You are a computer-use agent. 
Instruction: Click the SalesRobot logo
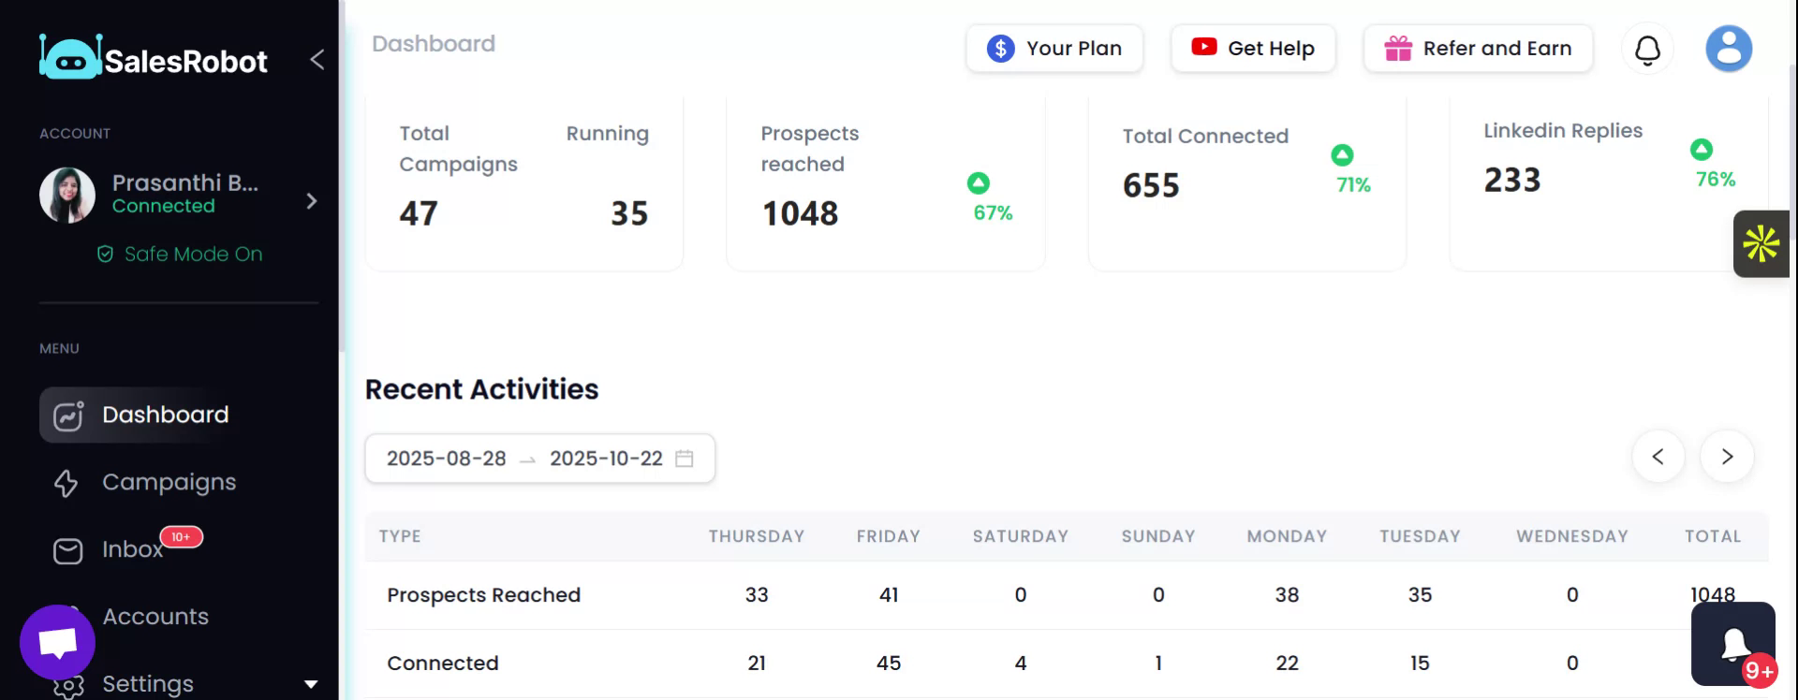pos(154,59)
